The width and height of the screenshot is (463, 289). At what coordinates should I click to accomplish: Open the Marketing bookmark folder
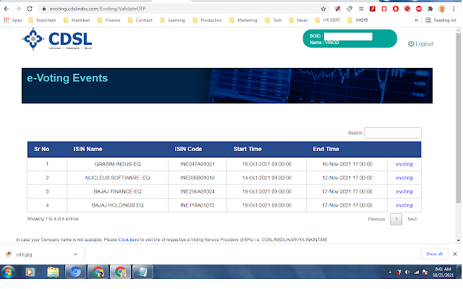tap(243, 20)
